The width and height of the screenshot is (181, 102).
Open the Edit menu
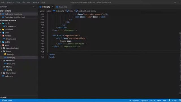3,2
